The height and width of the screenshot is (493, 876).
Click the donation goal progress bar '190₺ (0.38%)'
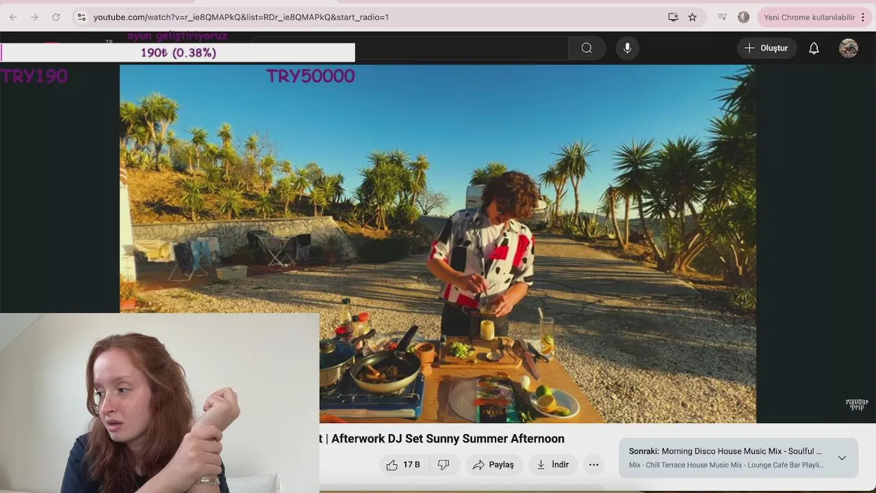tap(178, 53)
